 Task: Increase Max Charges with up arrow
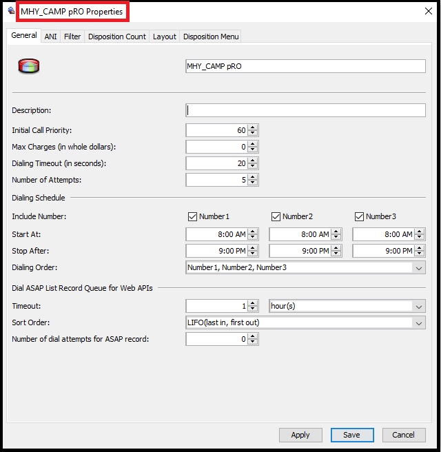pos(252,144)
